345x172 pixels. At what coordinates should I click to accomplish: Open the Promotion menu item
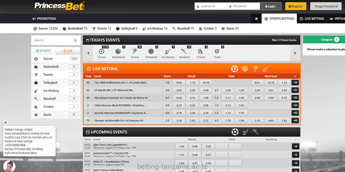point(44,19)
